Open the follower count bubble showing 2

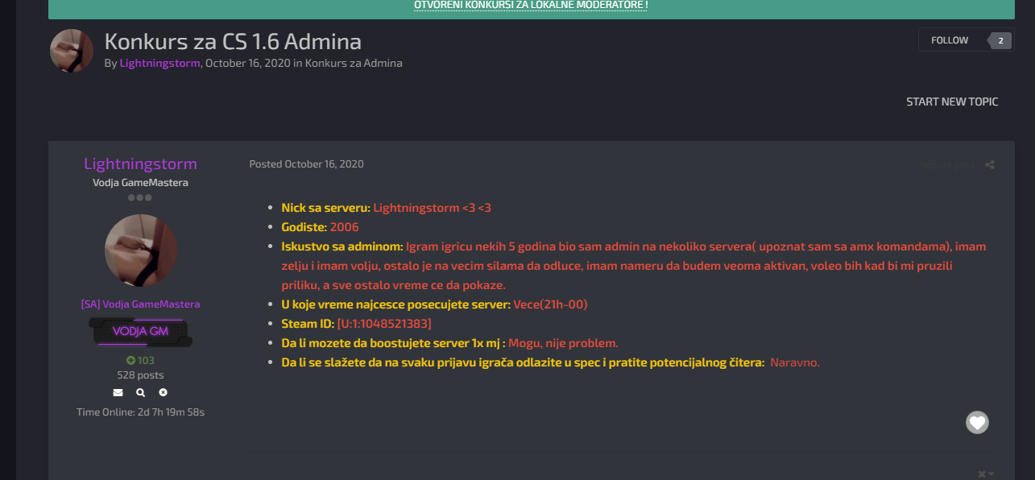(x=1000, y=40)
